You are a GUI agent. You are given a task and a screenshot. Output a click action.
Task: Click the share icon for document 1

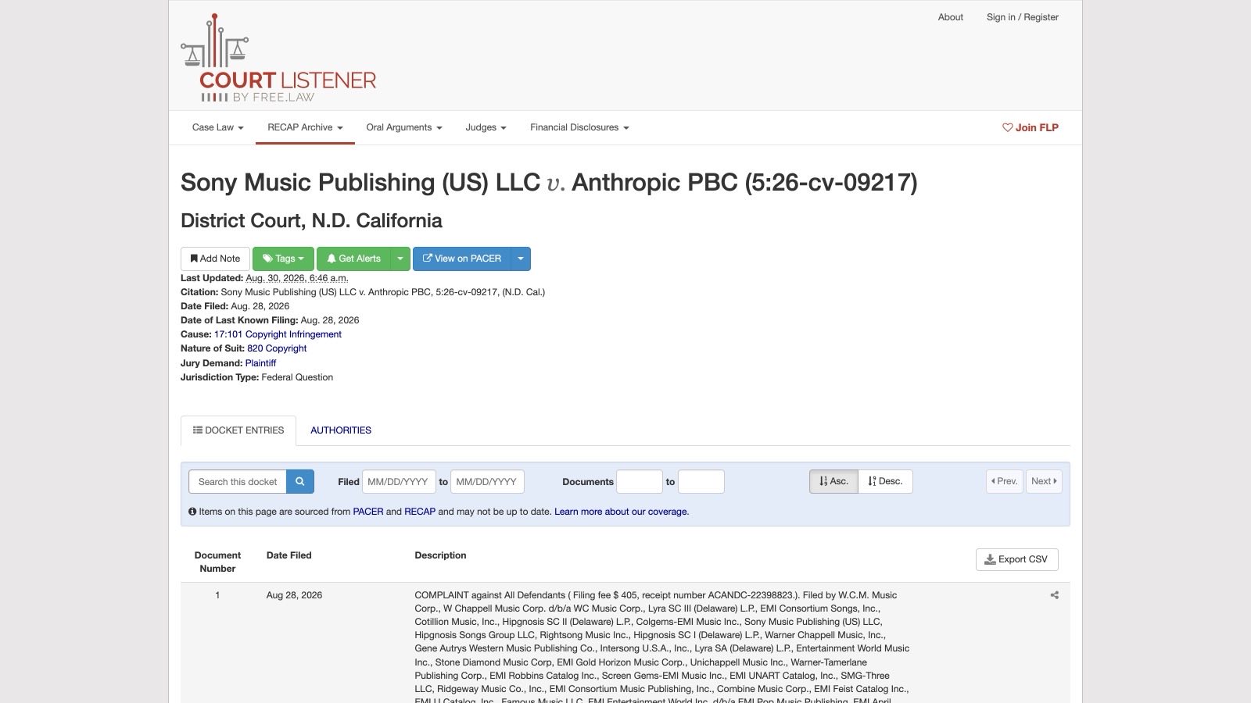click(1054, 595)
